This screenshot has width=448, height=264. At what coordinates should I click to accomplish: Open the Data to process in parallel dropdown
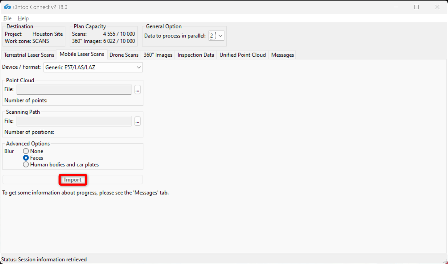tap(216, 36)
